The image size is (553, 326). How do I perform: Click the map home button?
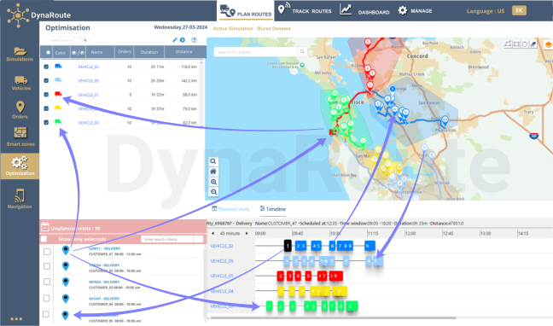click(x=213, y=172)
